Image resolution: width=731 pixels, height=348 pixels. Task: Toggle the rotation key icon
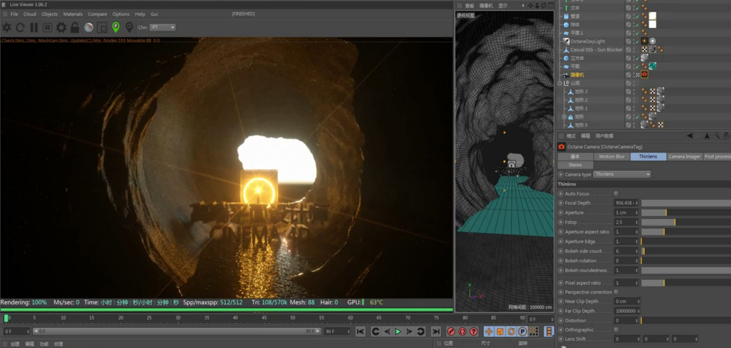pyautogui.click(x=511, y=332)
